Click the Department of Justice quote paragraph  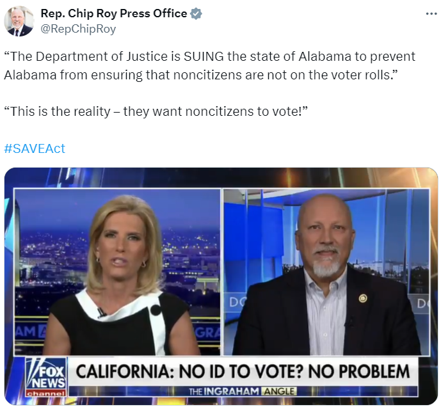tap(209, 65)
